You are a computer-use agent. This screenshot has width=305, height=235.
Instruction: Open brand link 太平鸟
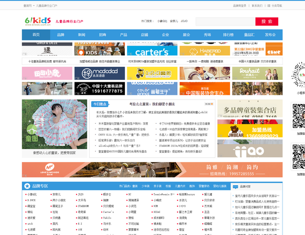pos(82,200)
